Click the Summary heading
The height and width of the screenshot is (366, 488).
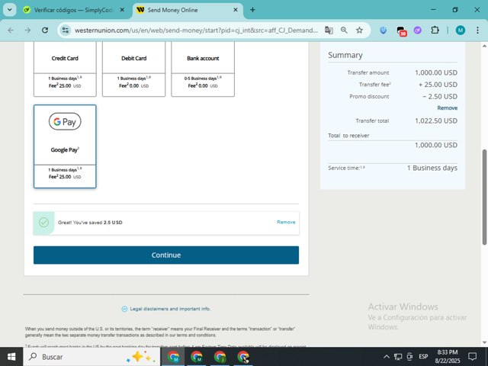coord(345,55)
